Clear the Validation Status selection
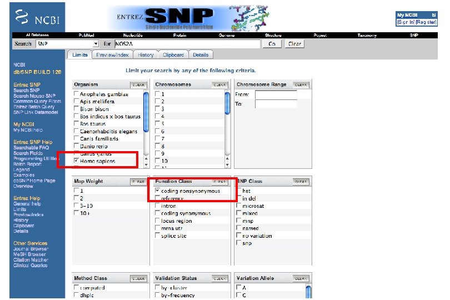 (x=220, y=278)
